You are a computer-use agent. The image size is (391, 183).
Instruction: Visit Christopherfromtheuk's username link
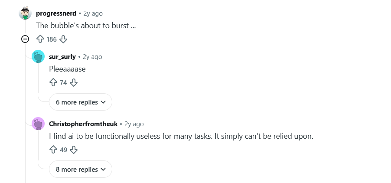pos(83,124)
